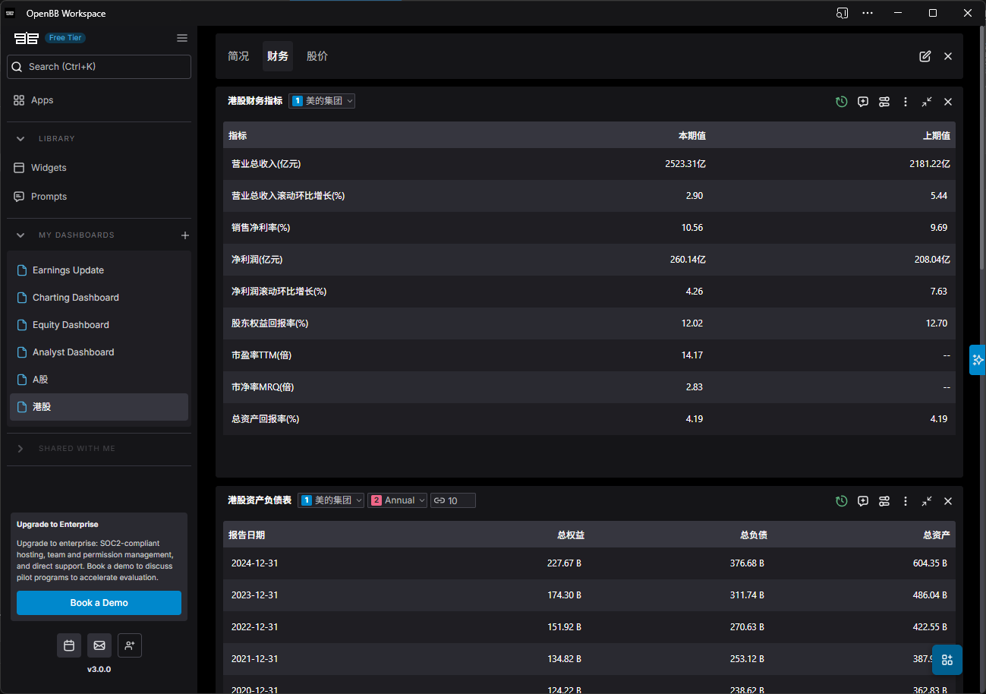Open 港股资产负债表 parameter settings icon
Image resolution: width=986 pixels, height=694 pixels.
point(884,501)
